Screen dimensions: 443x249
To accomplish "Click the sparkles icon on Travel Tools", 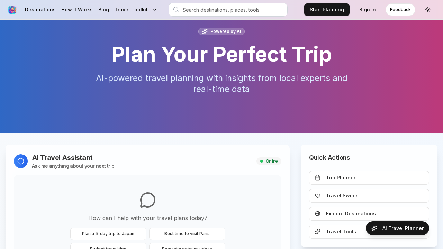I will tap(318, 232).
